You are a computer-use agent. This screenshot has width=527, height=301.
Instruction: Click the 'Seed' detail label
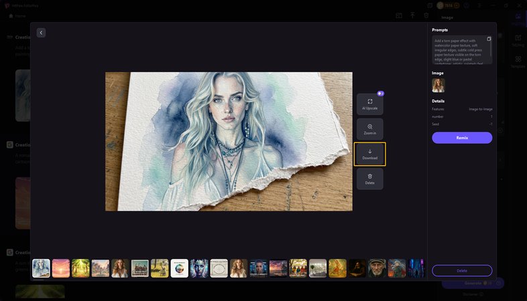point(435,124)
